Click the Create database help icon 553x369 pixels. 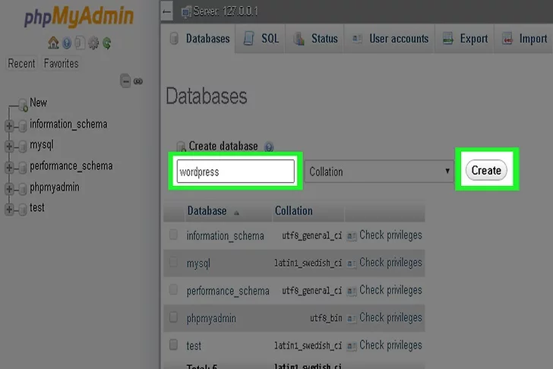pyautogui.click(x=269, y=147)
